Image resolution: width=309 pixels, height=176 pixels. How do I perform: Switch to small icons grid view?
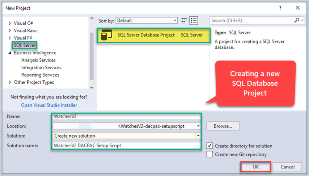tap(184, 20)
